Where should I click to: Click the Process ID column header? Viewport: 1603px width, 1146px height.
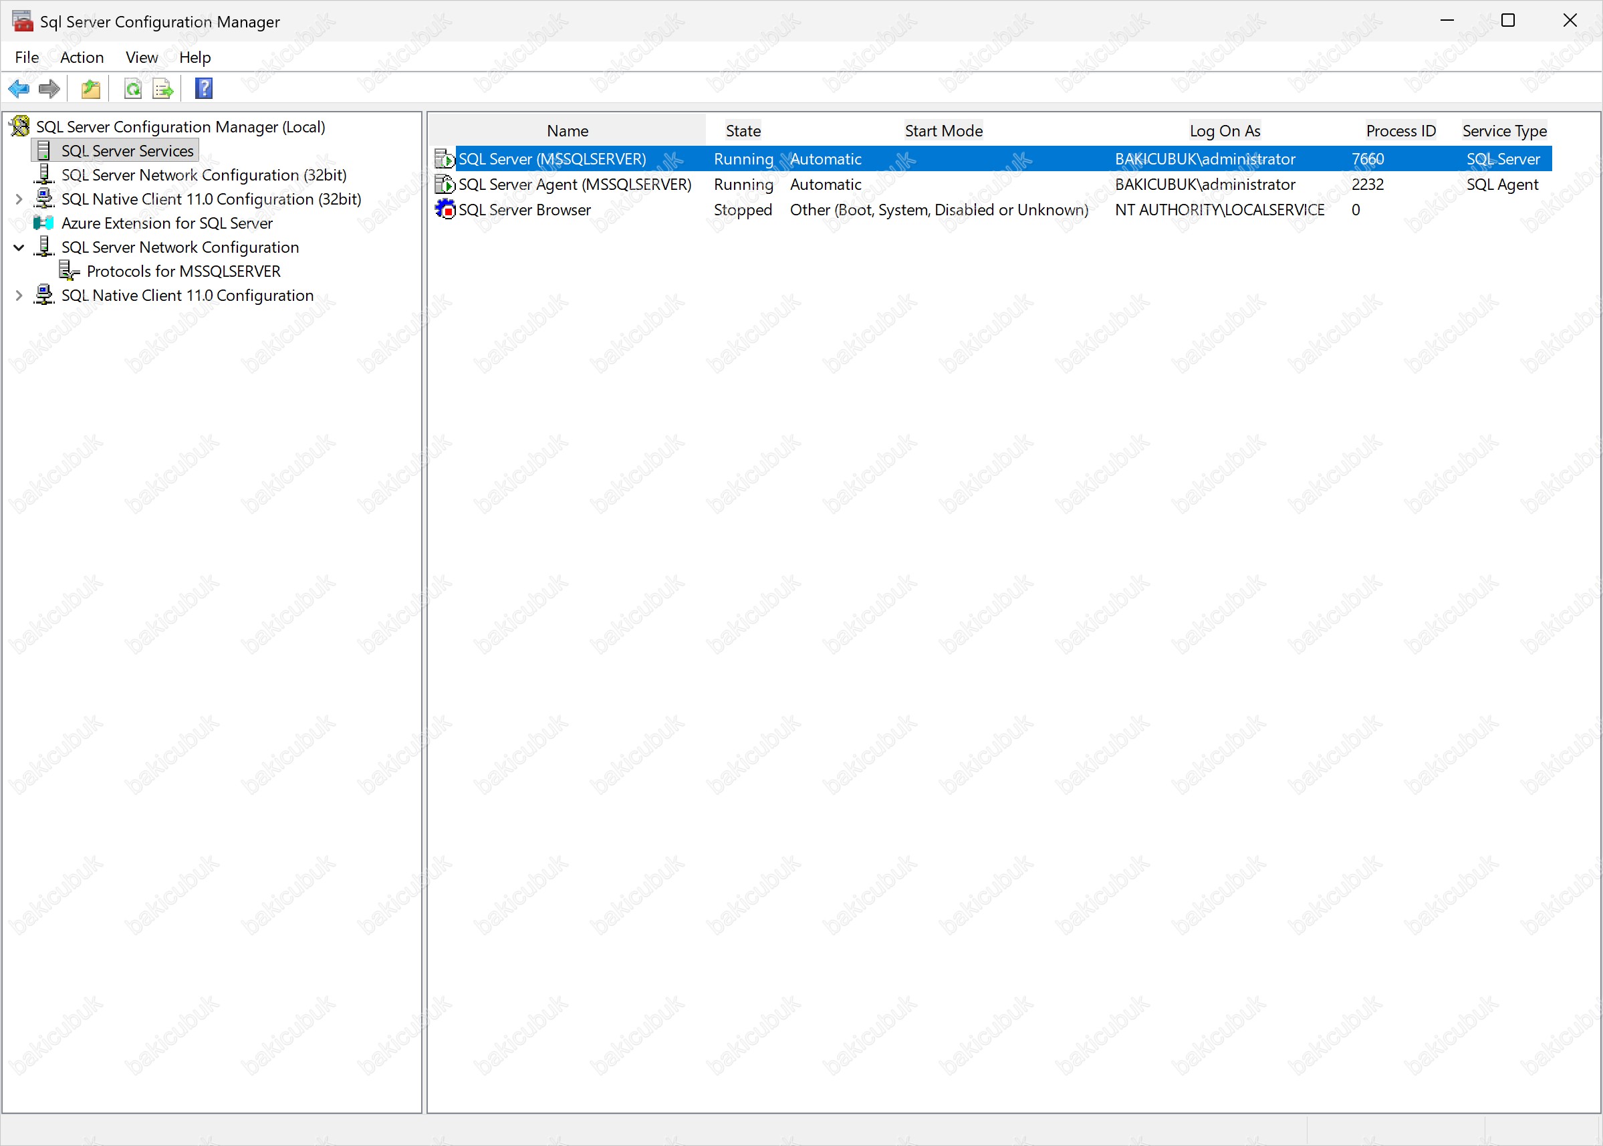[1400, 130]
